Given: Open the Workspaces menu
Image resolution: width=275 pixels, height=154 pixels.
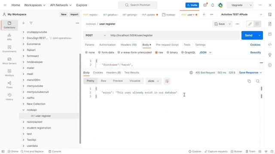Looking at the screenshot, I should pos(34,5).
